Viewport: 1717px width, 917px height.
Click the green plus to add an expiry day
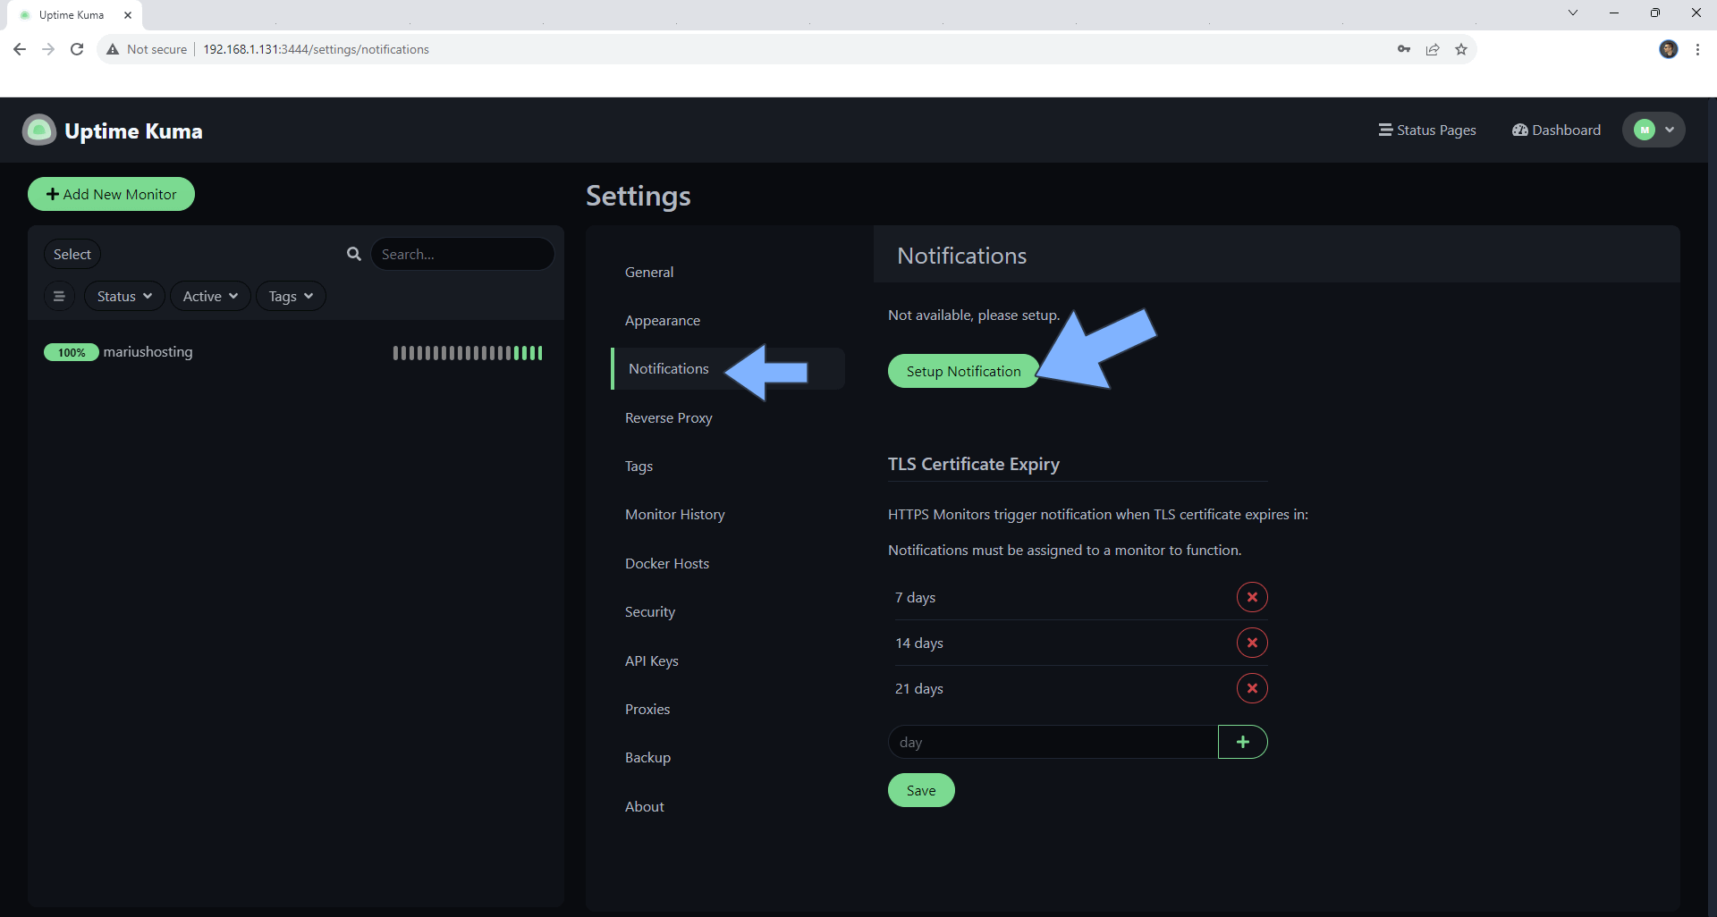(x=1242, y=742)
